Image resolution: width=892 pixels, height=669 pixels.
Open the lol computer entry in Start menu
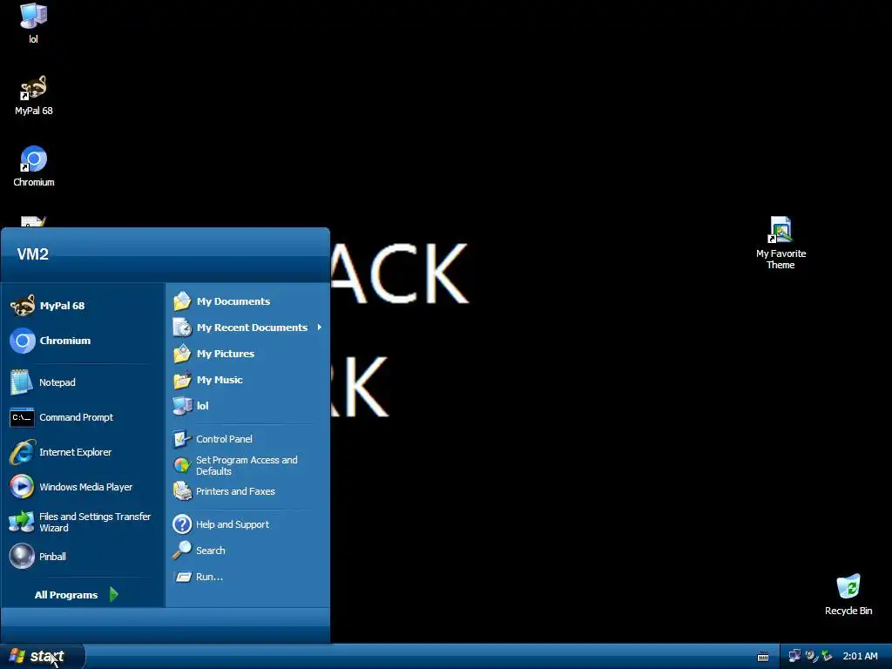(247, 406)
